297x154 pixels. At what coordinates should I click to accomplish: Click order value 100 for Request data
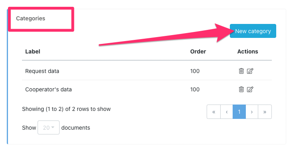point(195,71)
